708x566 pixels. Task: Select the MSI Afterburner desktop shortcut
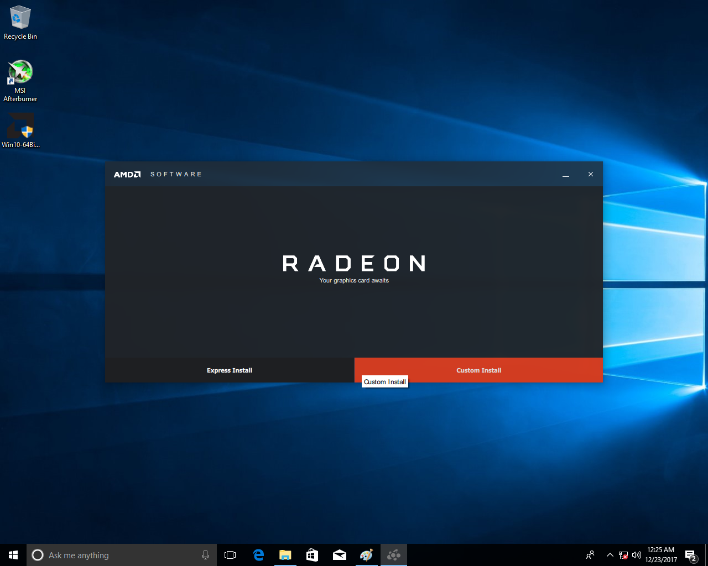(x=20, y=81)
